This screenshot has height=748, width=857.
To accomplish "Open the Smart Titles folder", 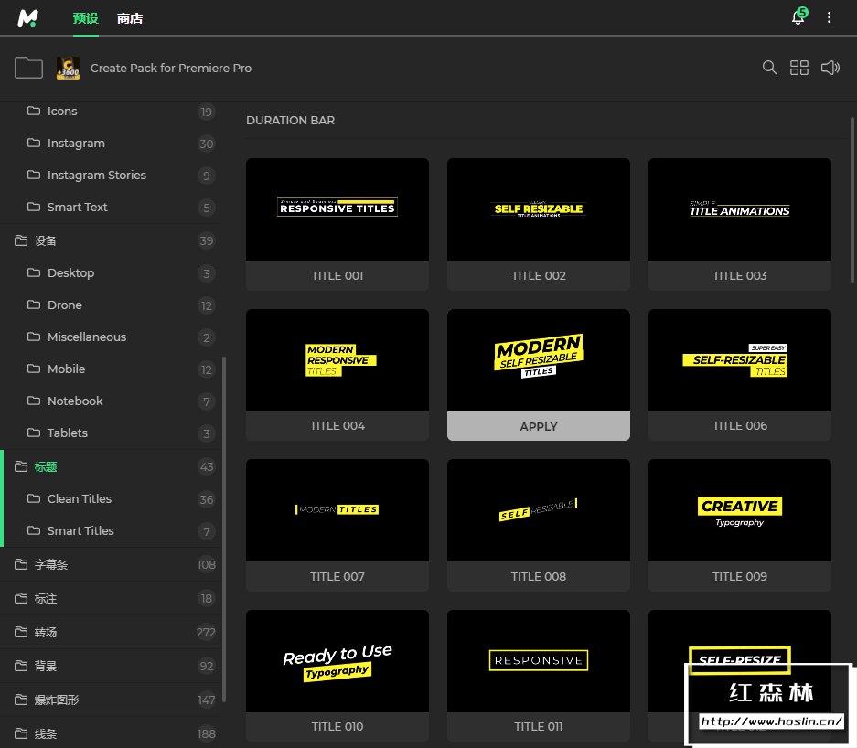I will (x=110, y=530).
